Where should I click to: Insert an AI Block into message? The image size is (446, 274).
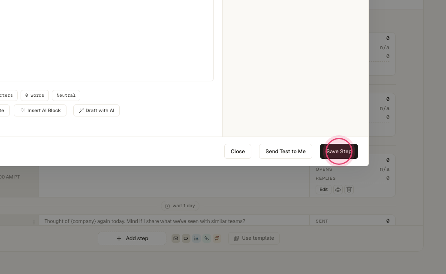(40, 110)
